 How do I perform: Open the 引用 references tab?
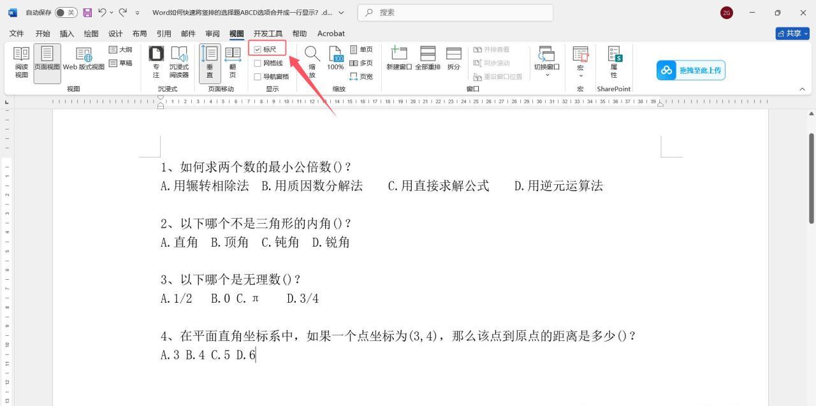click(x=164, y=33)
